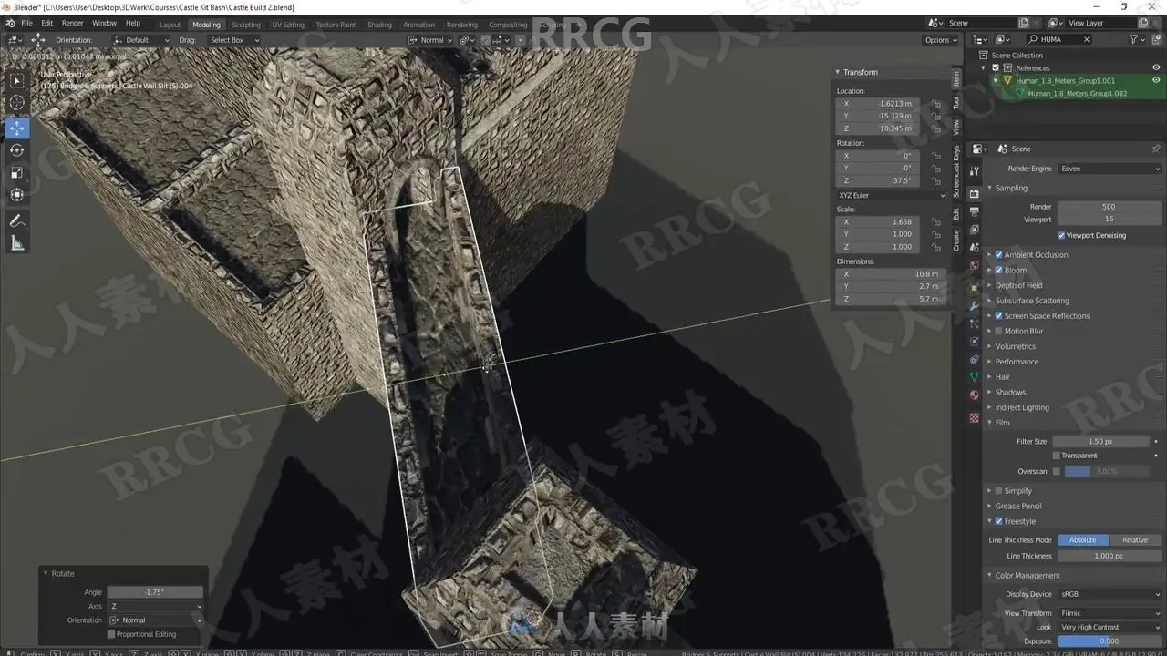Select Absolute line thickness mode
The width and height of the screenshot is (1167, 656).
(x=1083, y=540)
